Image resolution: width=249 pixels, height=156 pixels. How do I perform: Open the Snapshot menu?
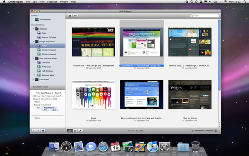52,2
